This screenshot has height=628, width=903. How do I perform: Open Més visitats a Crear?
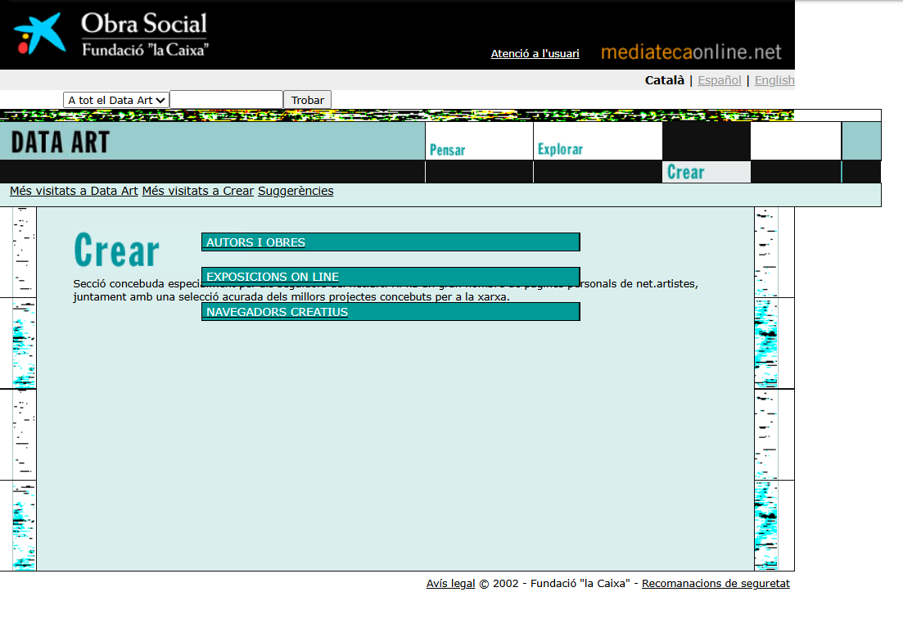(x=198, y=191)
